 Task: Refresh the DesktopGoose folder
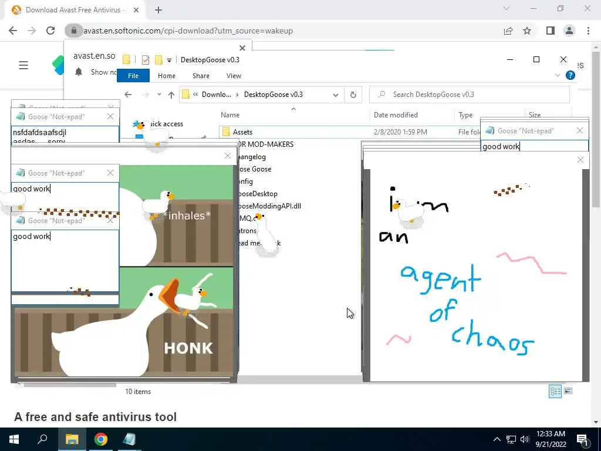click(353, 95)
